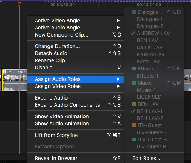Select the KAREN LAV subrole
The image size is (191, 163).
tap(154, 54)
